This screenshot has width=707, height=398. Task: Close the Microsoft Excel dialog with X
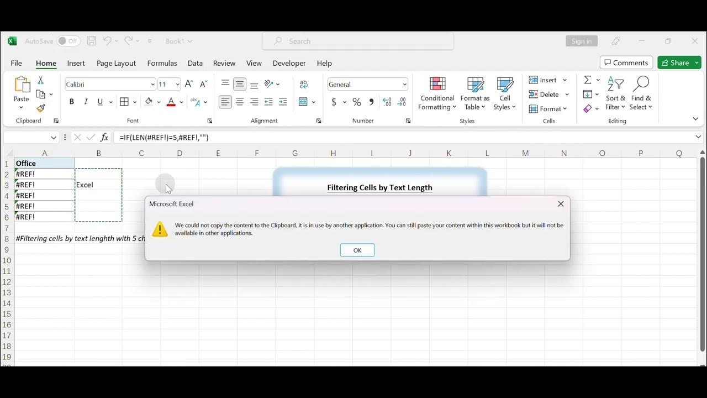tap(561, 204)
